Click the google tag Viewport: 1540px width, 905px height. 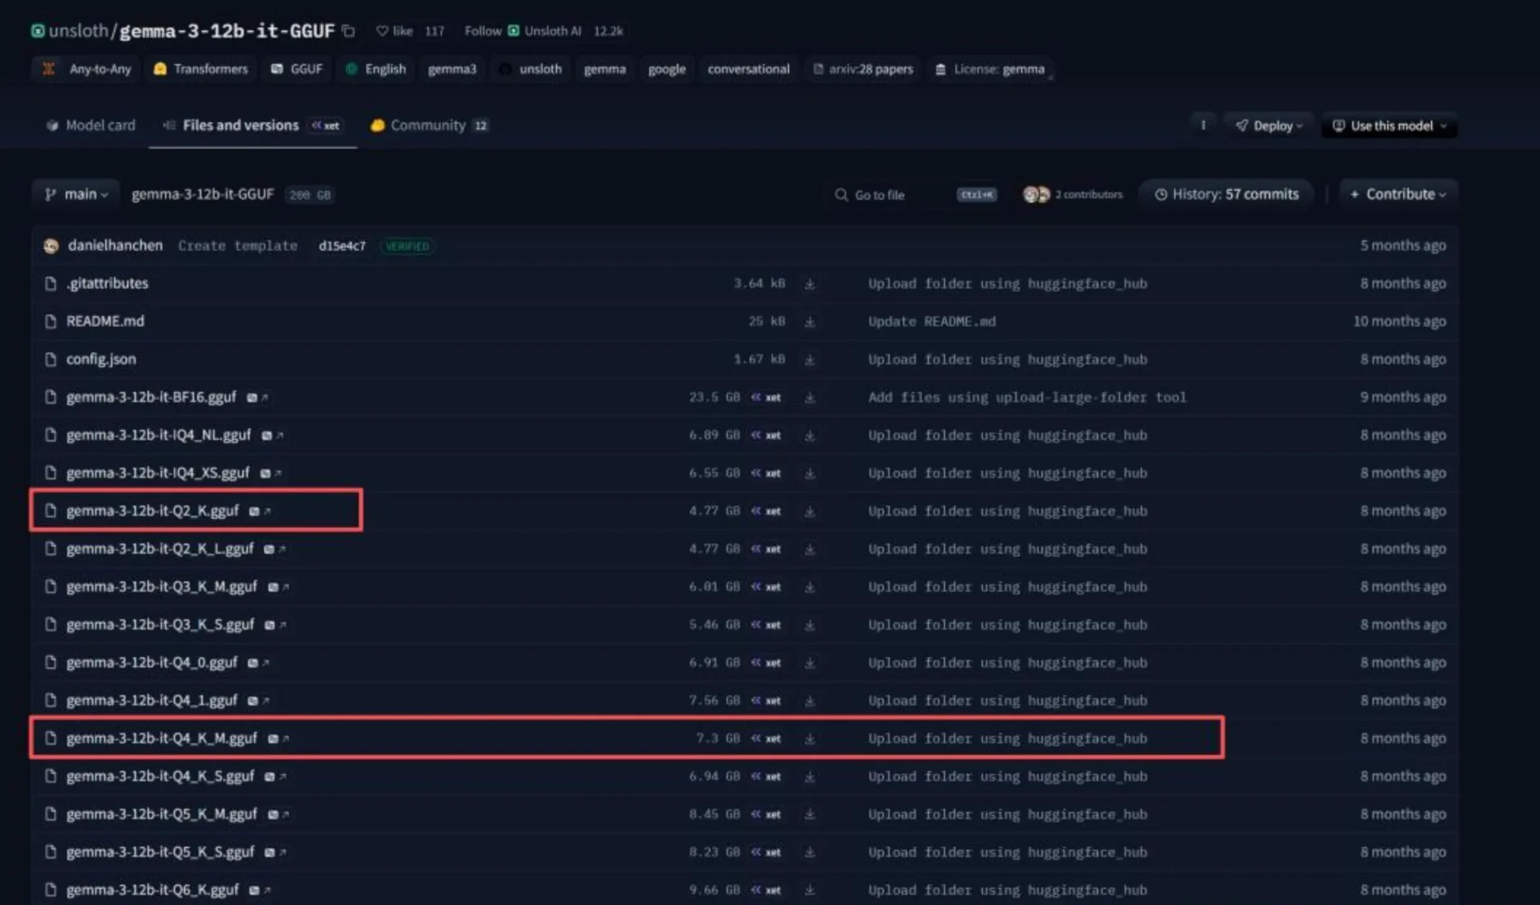tap(667, 69)
